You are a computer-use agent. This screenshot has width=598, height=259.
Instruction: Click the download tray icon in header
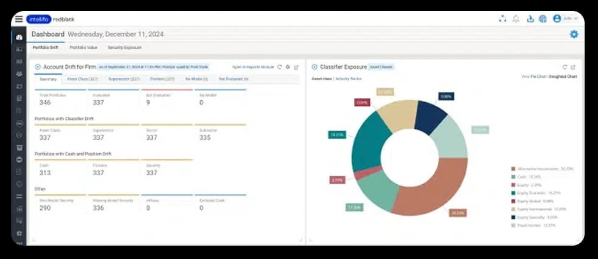[530, 19]
